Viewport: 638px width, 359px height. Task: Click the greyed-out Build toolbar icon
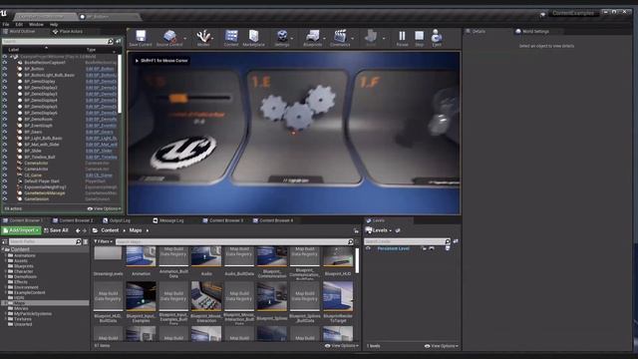click(x=371, y=36)
